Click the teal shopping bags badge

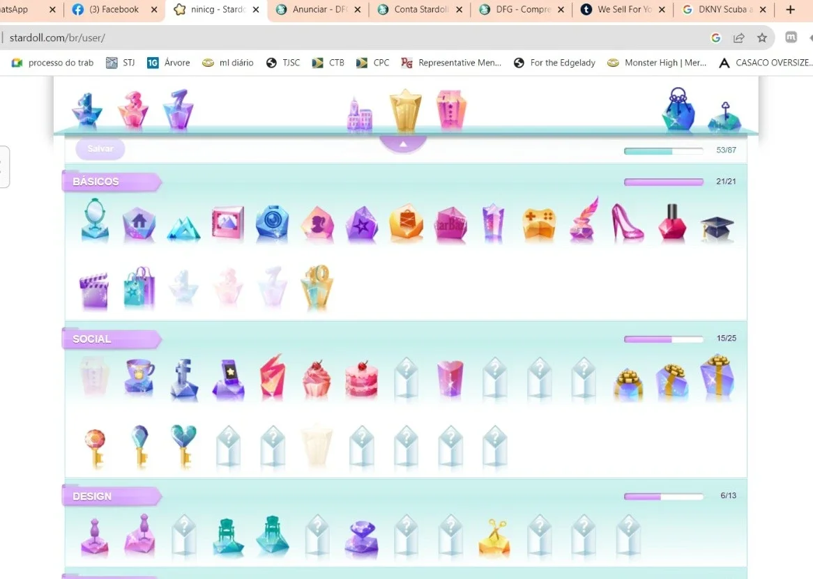[139, 288]
